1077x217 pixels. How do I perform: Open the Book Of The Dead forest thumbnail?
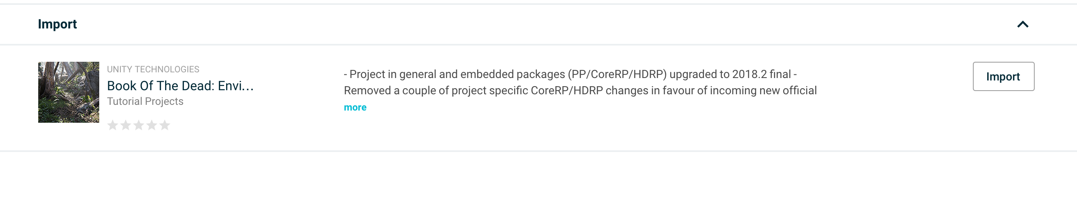pyautogui.click(x=69, y=92)
